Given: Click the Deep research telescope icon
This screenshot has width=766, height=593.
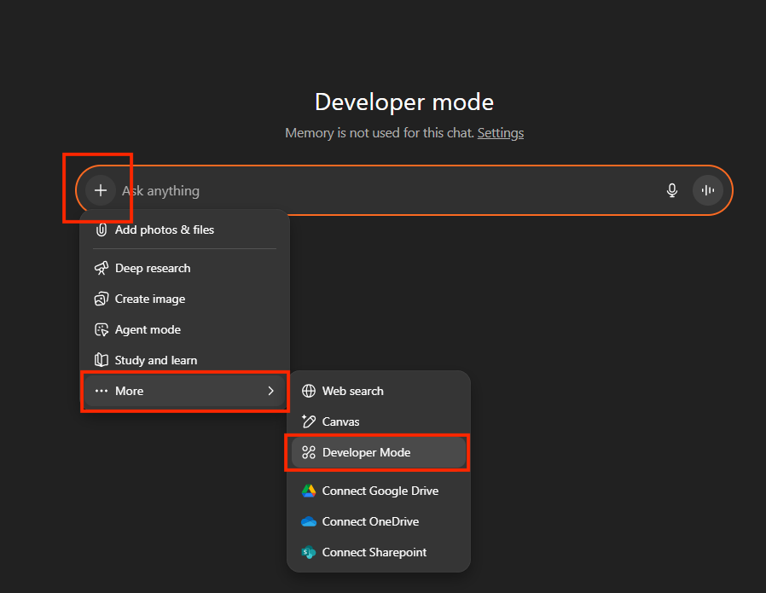Looking at the screenshot, I should click(x=102, y=268).
